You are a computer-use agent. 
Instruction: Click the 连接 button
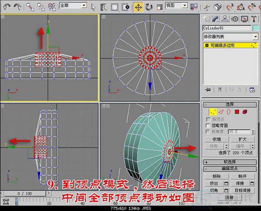click(x=229, y=198)
